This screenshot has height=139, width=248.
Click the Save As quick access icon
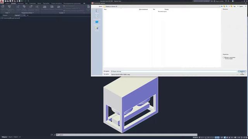point(12,1)
